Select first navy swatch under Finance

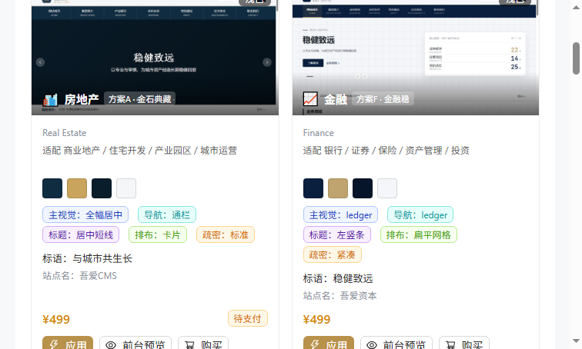point(313,188)
